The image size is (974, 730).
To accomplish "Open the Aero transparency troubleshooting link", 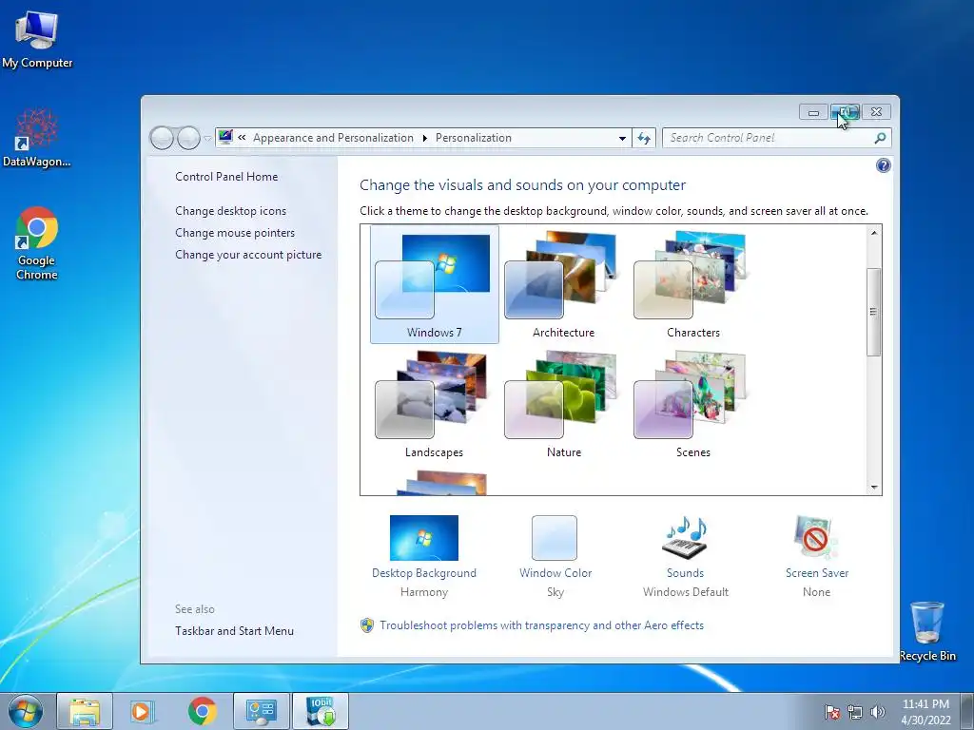I will (x=541, y=625).
